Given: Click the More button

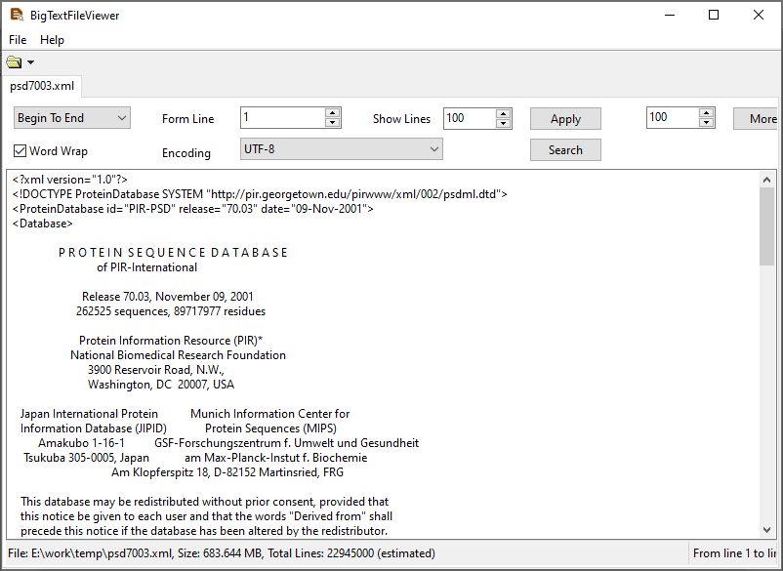Looking at the screenshot, I should 756,119.
